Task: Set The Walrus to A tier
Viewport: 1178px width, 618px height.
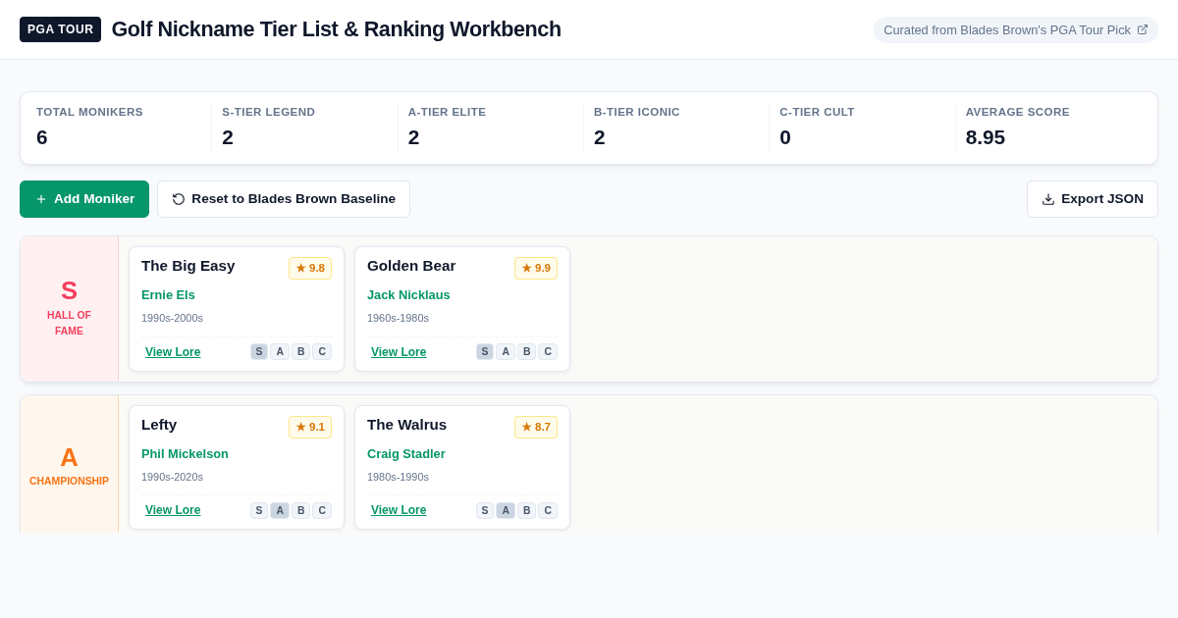Action: coord(506,510)
